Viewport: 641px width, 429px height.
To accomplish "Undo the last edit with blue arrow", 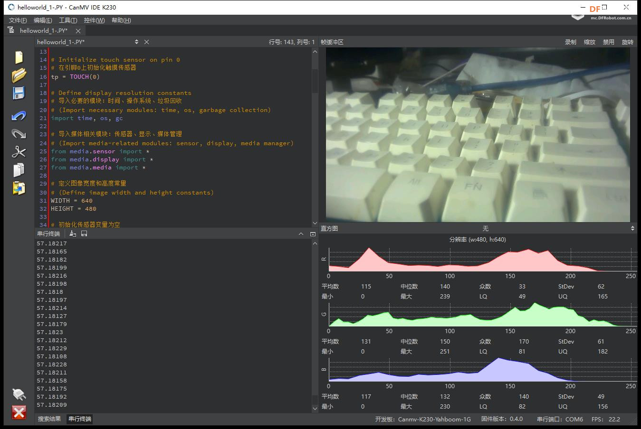I will pyautogui.click(x=19, y=116).
